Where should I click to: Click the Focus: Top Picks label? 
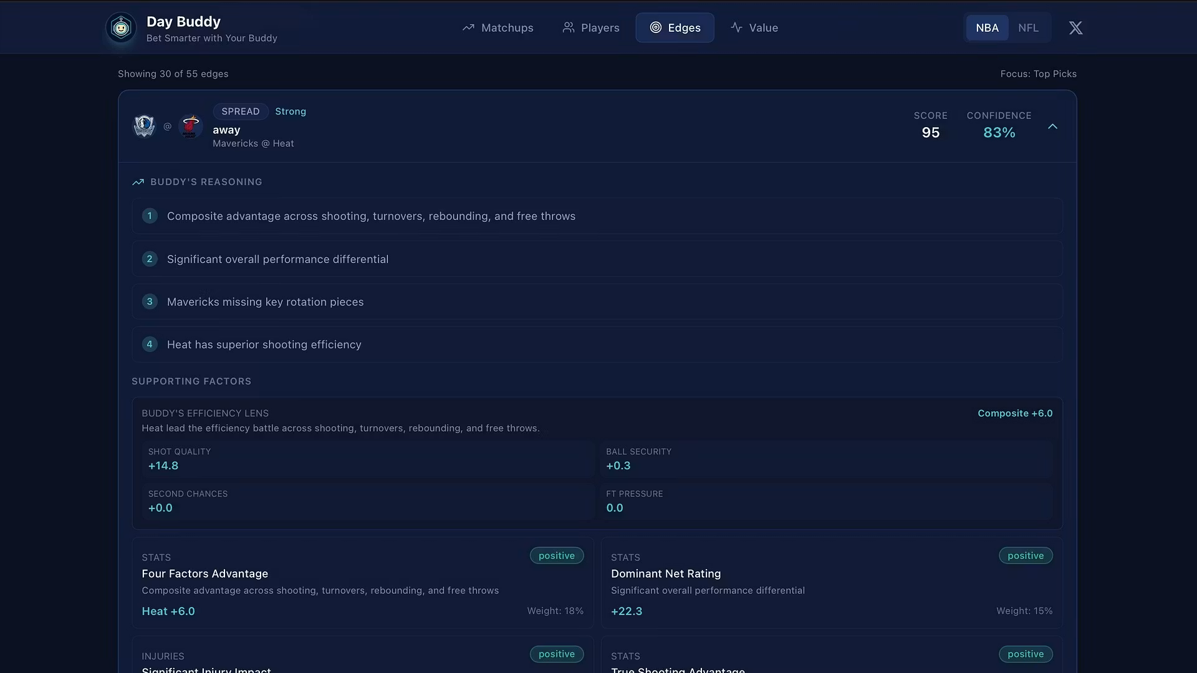pyautogui.click(x=1038, y=74)
